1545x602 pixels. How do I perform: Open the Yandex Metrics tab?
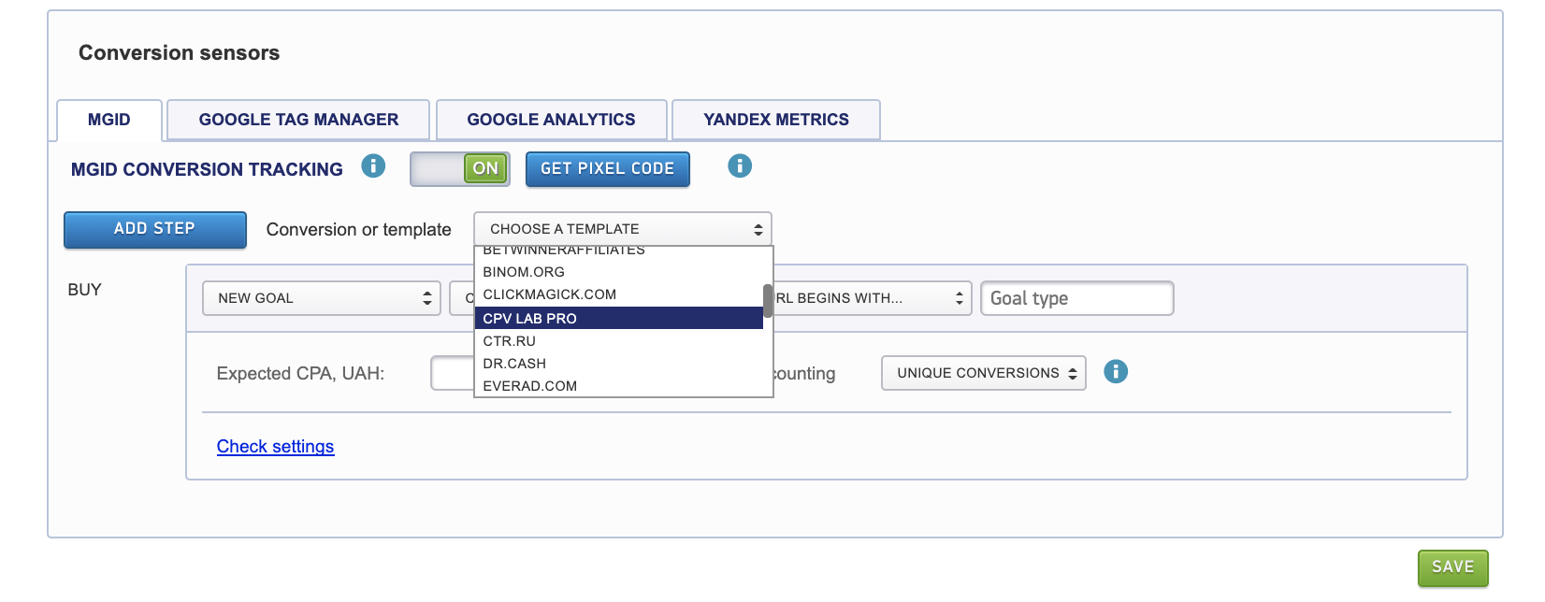point(775,120)
